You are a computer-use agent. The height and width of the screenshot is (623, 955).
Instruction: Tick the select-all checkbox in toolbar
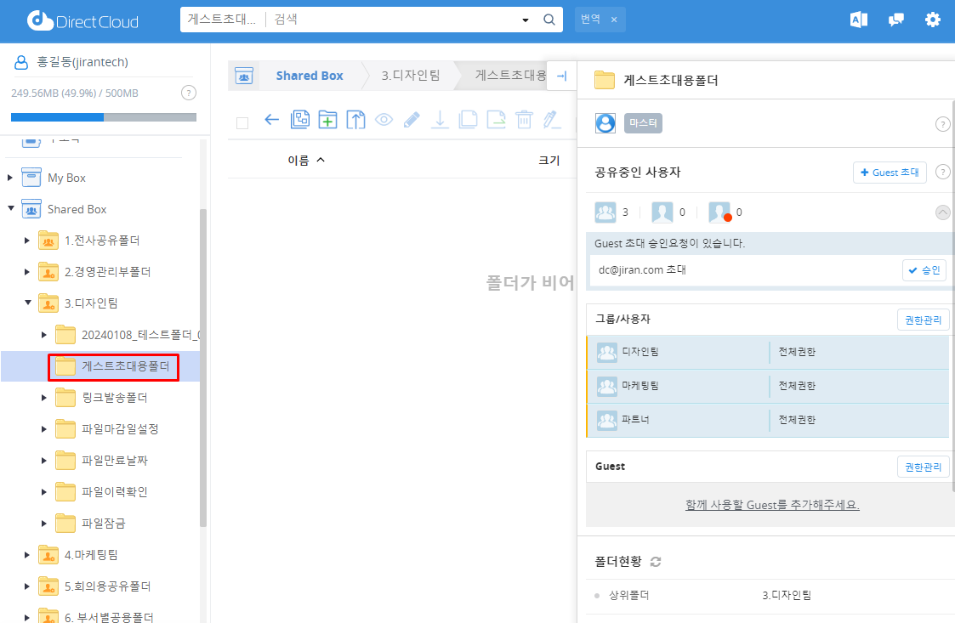[242, 122]
